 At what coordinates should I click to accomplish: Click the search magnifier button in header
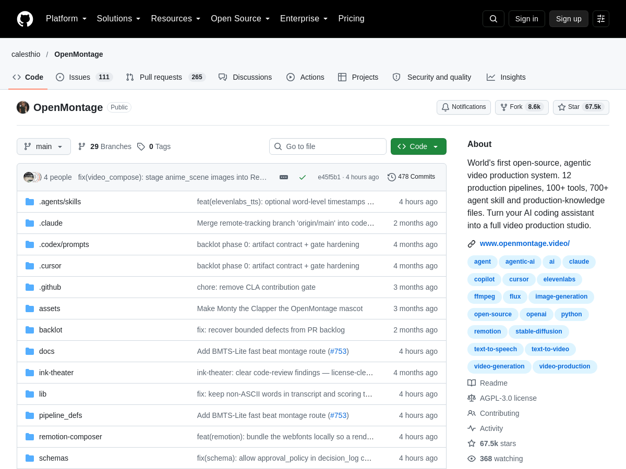tap(493, 19)
